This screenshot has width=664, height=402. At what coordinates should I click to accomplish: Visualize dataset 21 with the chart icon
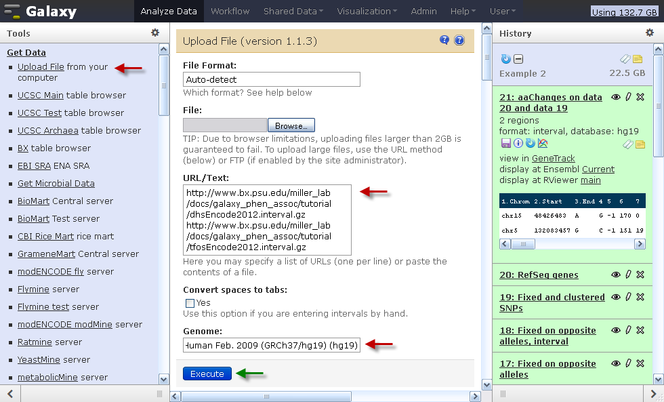point(543,143)
